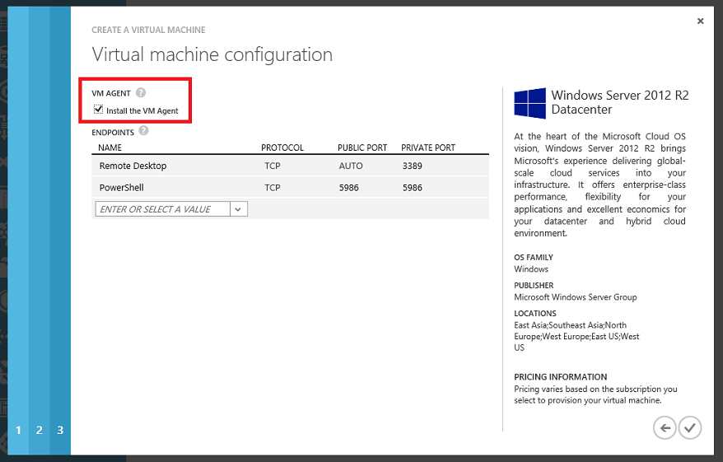Click the back arrow button
Viewport: 723px width, 462px height.
point(665,427)
